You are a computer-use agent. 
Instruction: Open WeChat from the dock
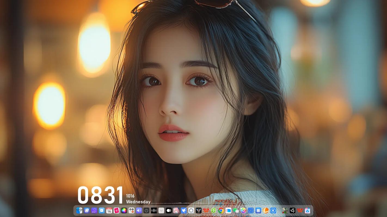[x=236, y=210]
